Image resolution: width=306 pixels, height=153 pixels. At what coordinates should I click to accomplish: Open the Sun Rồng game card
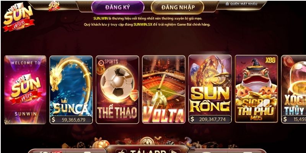[210, 89]
